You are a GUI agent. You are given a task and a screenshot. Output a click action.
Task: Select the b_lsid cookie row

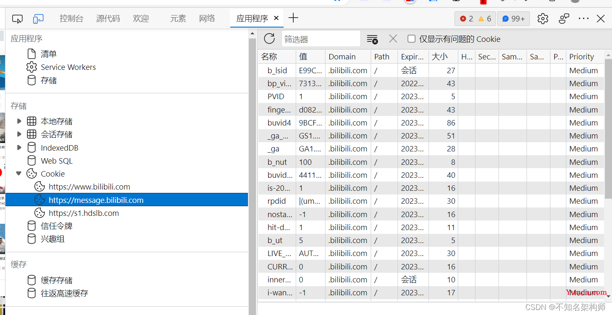click(431, 70)
